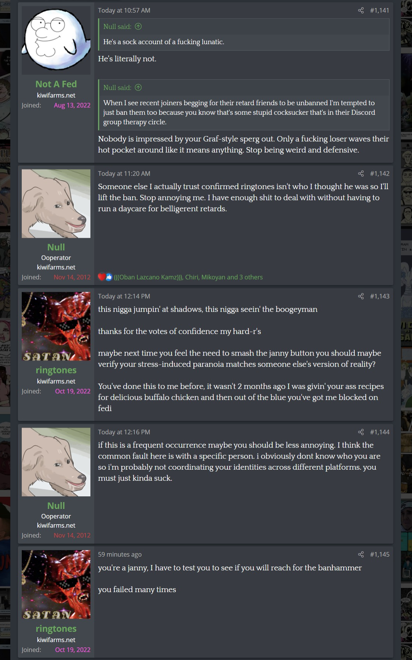Image resolution: width=412 pixels, height=660 pixels.
Task: Jump to first quoted Null post via arrow
Action: coord(138,27)
